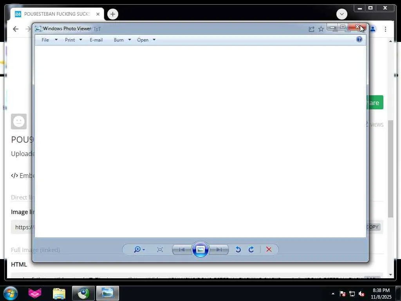Viewport: 401px width, 301px height.
Task: Rotate the photo counterclockwise
Action: point(238,249)
